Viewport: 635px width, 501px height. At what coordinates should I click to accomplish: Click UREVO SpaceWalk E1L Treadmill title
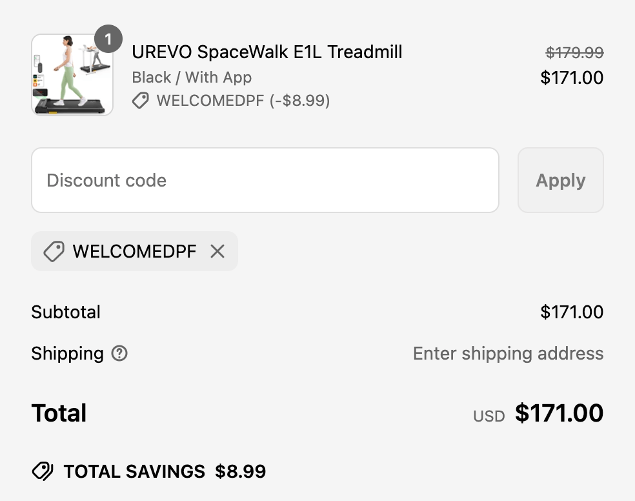[267, 52]
